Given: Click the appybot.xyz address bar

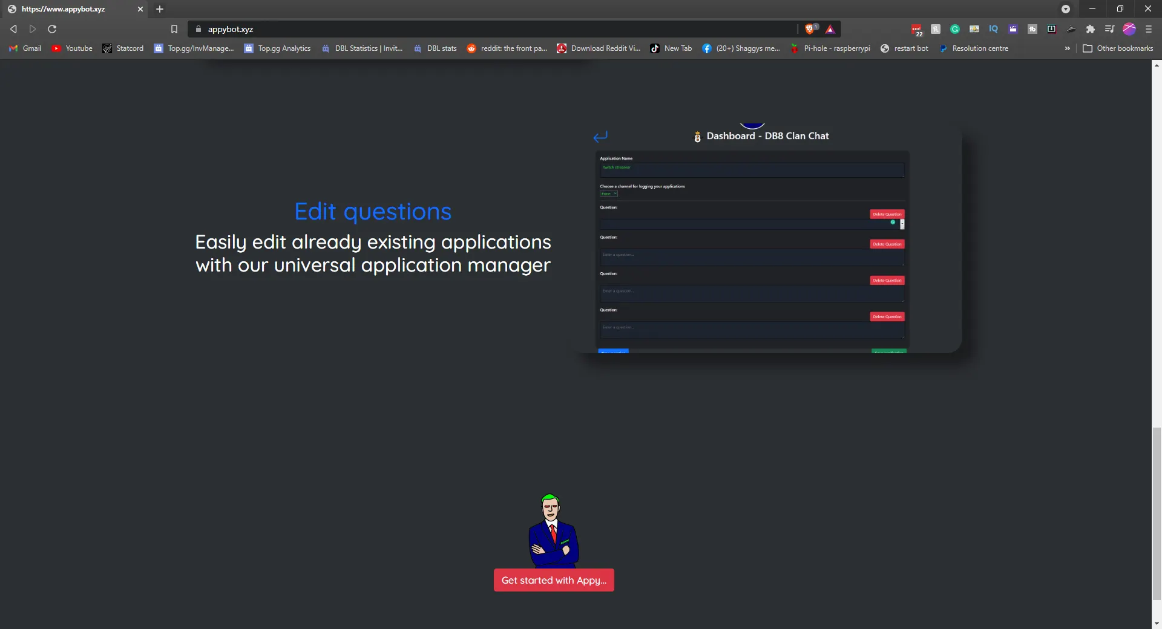Looking at the screenshot, I should 484,29.
